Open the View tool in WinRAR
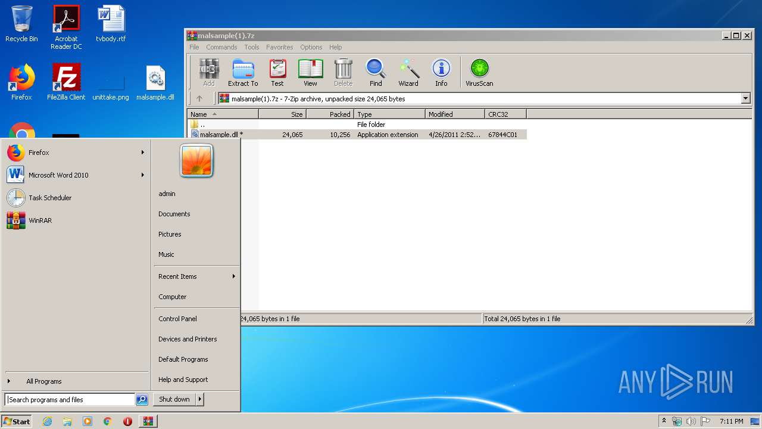The width and height of the screenshot is (762, 429). click(x=310, y=73)
